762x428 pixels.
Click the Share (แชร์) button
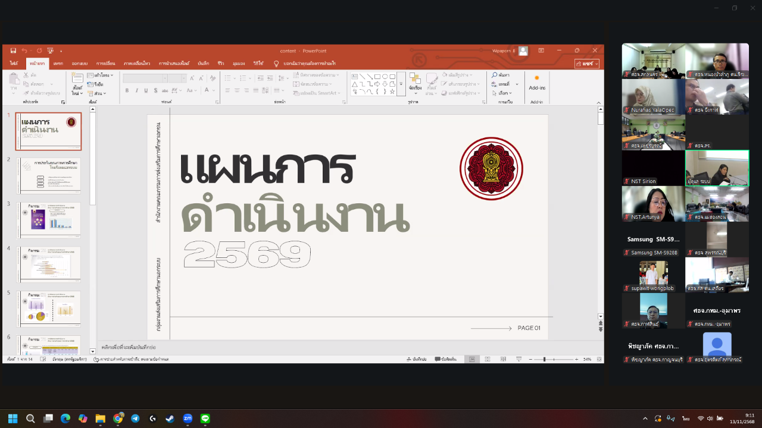(x=586, y=63)
